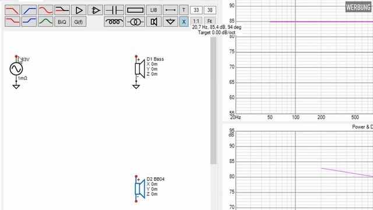Screen dimensions: 373x210
Task: Select the wire connection tool
Action: pyautogui.click(x=170, y=10)
